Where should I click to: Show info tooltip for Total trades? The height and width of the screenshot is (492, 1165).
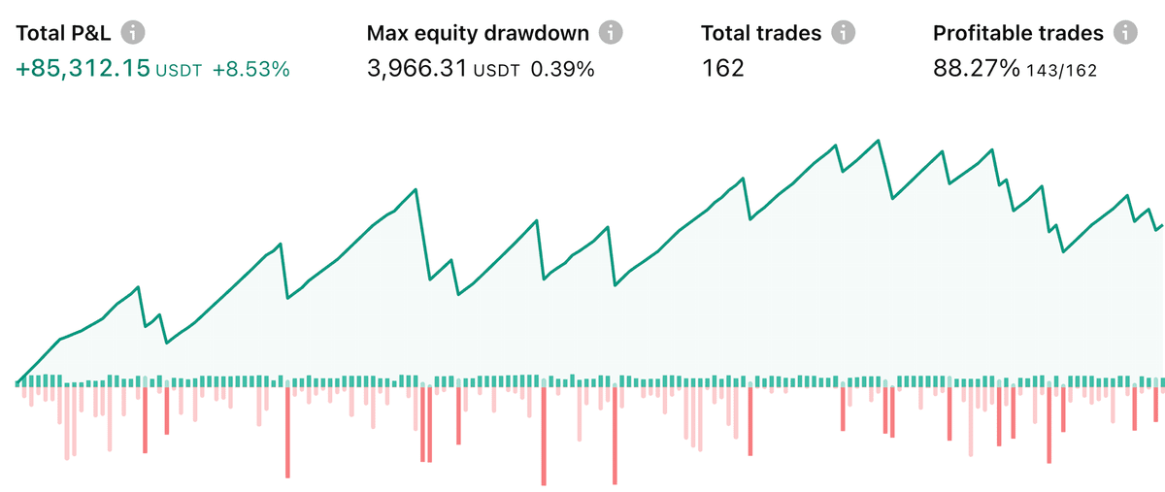pos(844,33)
